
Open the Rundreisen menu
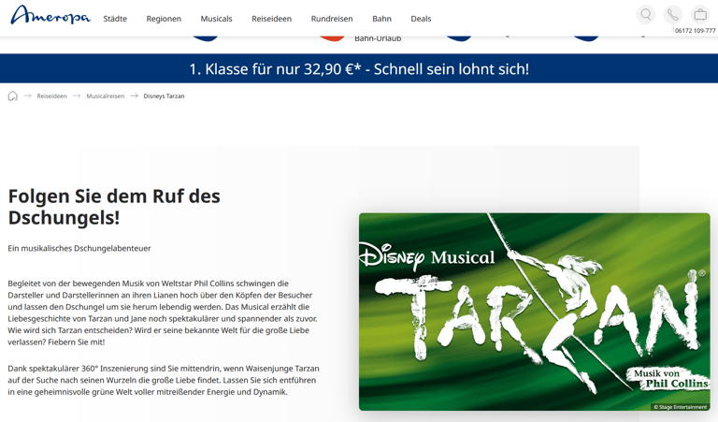[x=332, y=19]
